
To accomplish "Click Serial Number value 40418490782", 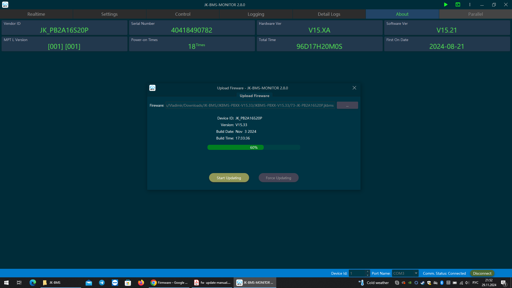I will 192,30.
